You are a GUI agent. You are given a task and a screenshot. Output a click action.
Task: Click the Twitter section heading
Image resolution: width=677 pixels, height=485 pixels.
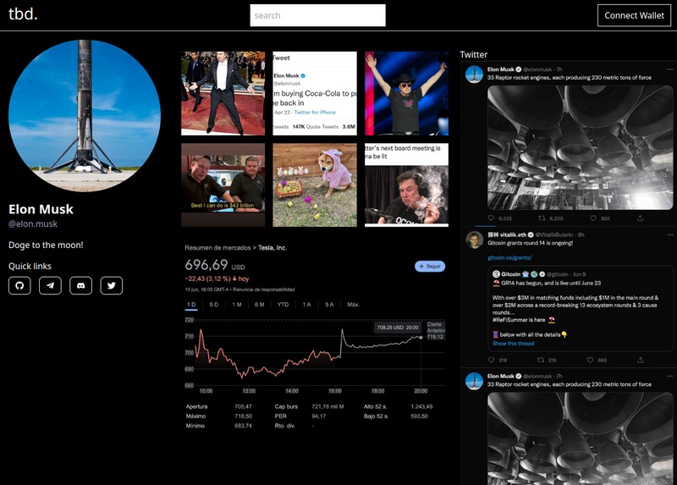[x=473, y=54]
